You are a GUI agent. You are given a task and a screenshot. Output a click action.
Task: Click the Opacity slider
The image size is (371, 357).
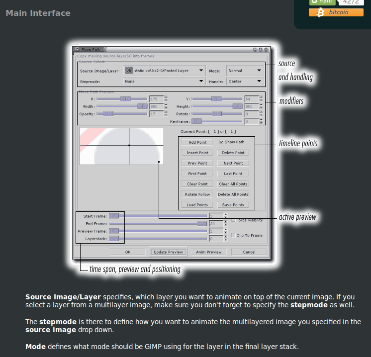(122, 114)
